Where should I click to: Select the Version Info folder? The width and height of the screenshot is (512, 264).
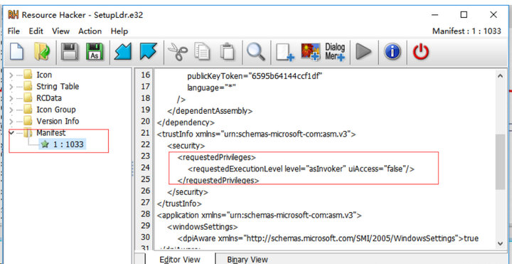click(x=58, y=121)
